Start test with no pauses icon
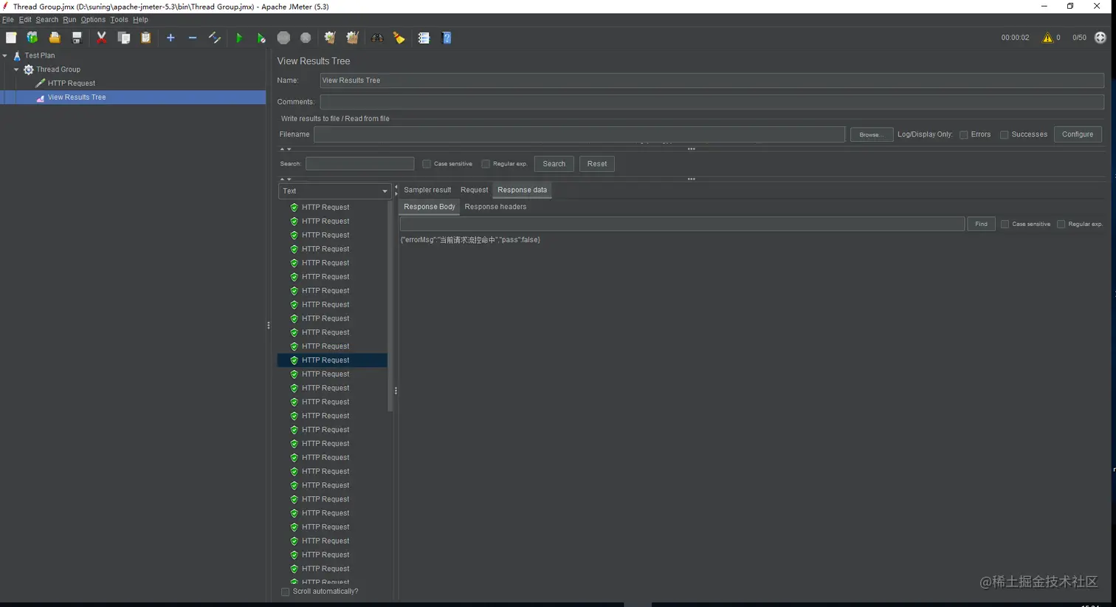The image size is (1116, 607). click(261, 38)
